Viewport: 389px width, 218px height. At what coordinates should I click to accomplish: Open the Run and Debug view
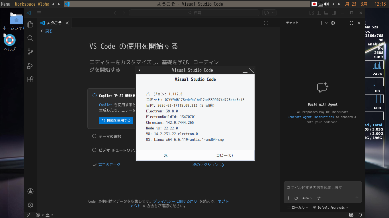click(30, 66)
